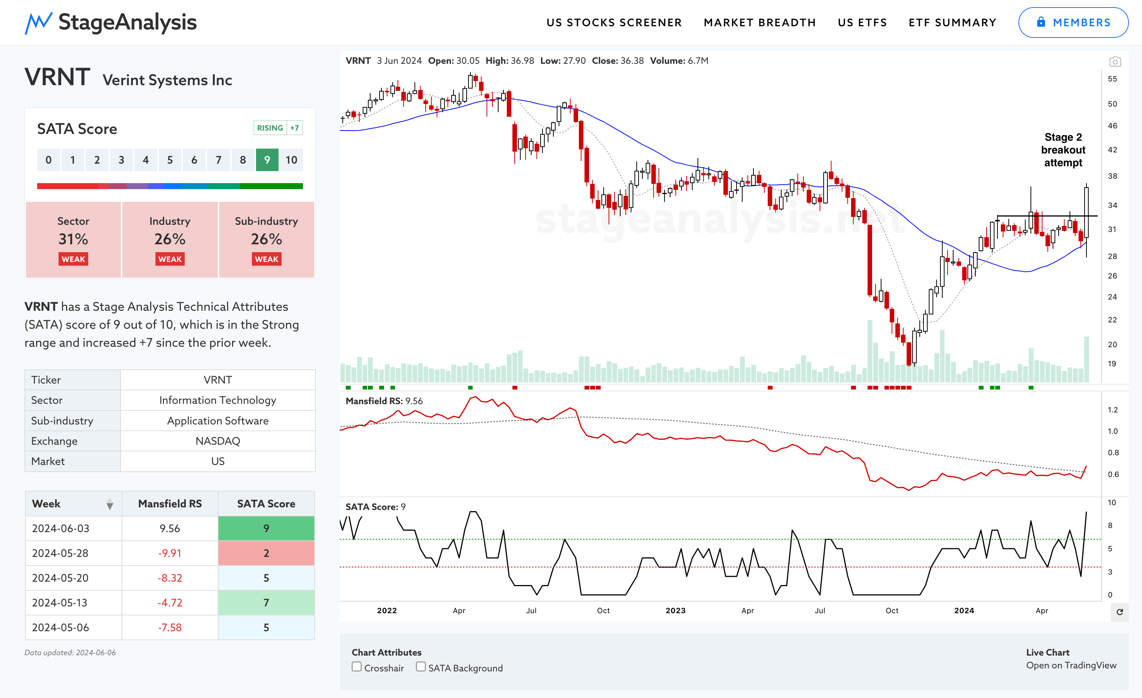1142x698 pixels.
Task: Click Mansfield RS value -9.91 cell
Action: click(170, 553)
